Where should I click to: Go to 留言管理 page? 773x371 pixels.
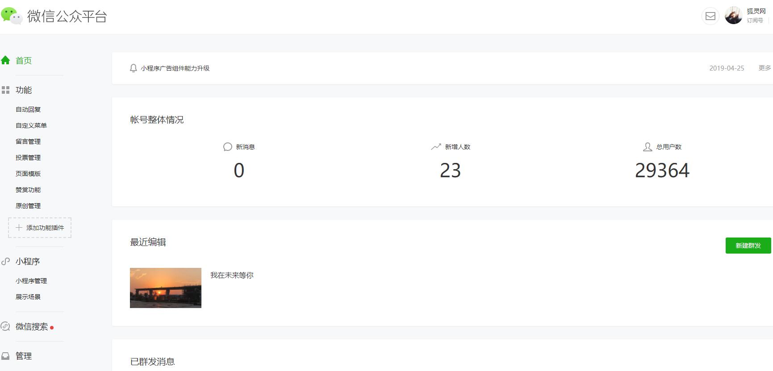click(x=28, y=142)
